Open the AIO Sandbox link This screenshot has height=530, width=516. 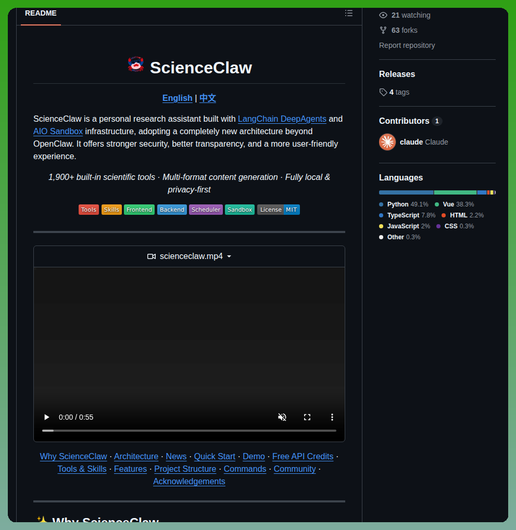click(58, 132)
